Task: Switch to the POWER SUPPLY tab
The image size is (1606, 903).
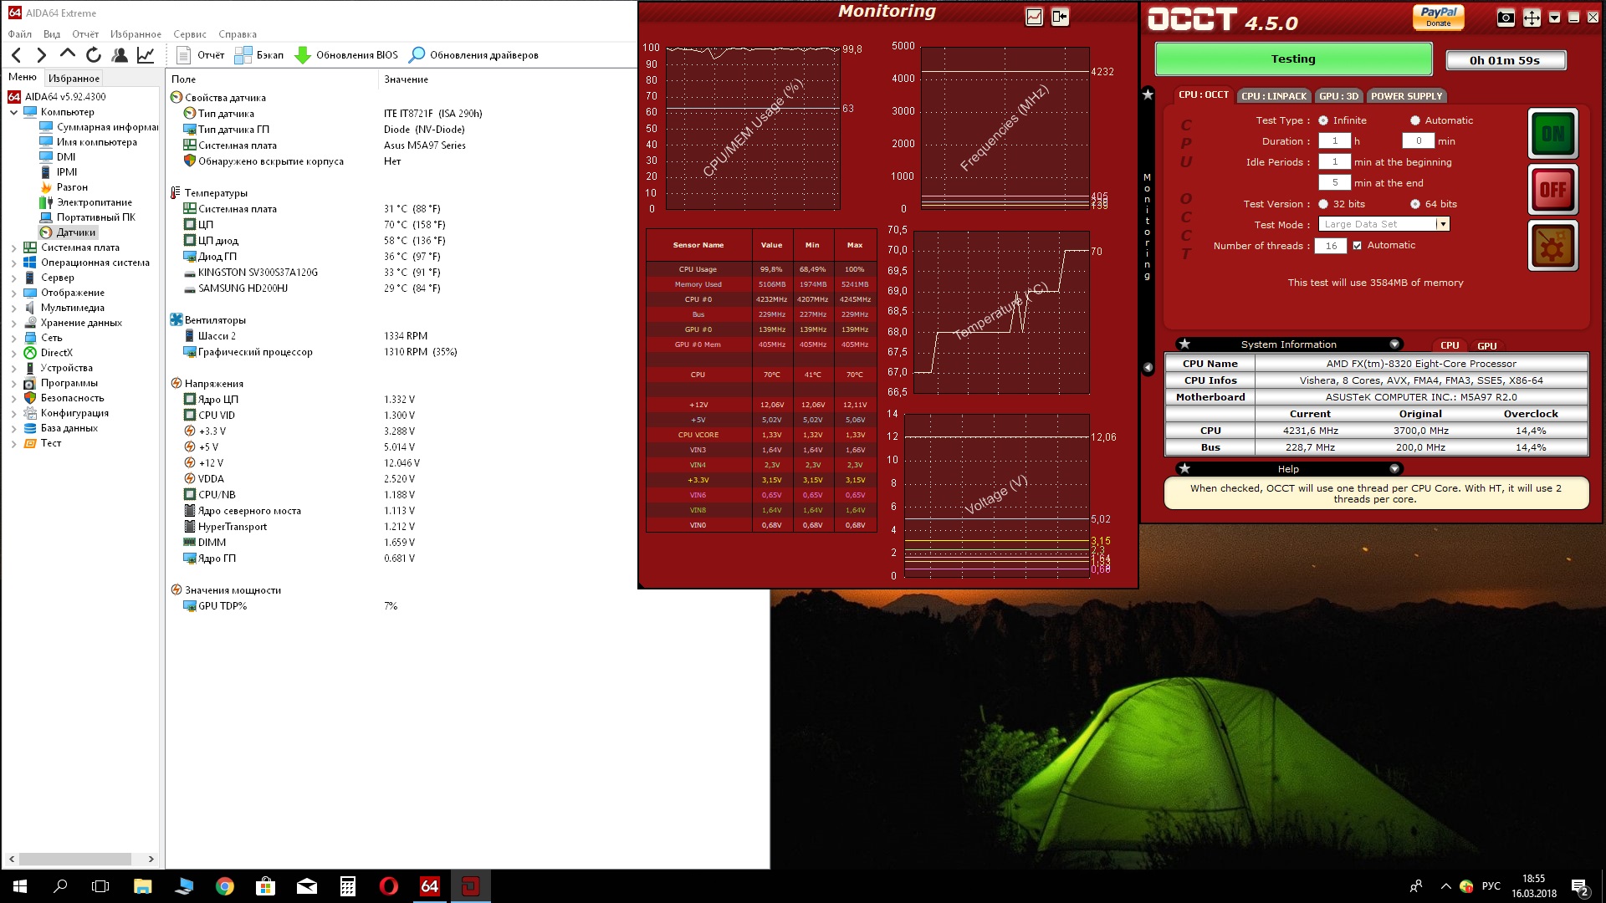Action: 1407,96
